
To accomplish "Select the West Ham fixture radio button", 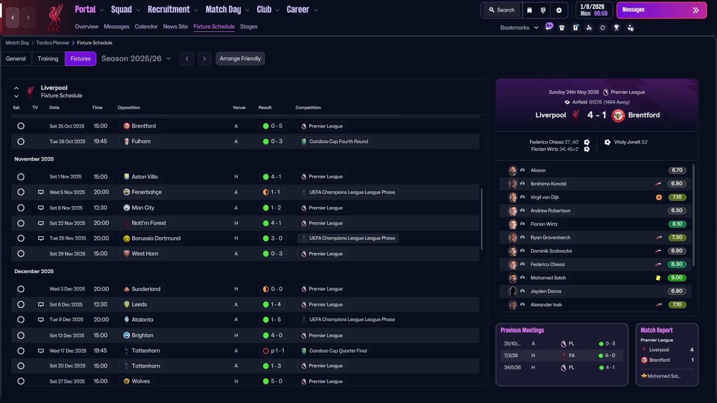I will point(21,254).
